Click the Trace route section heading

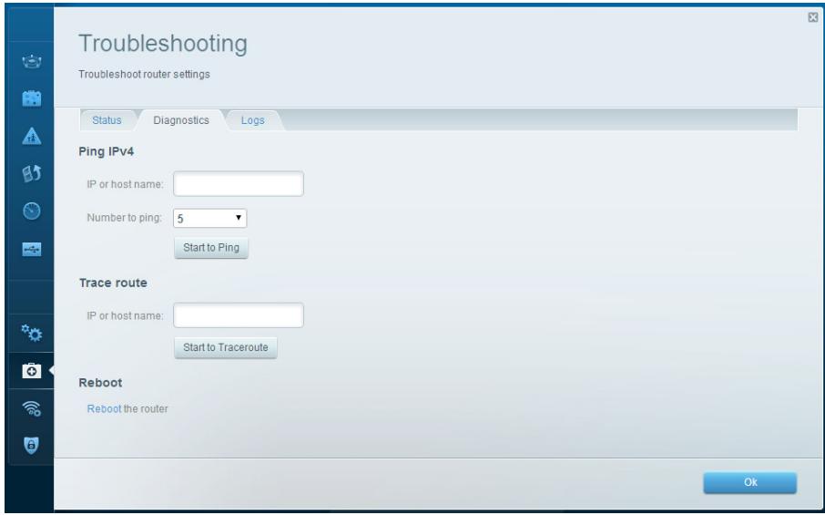113,283
